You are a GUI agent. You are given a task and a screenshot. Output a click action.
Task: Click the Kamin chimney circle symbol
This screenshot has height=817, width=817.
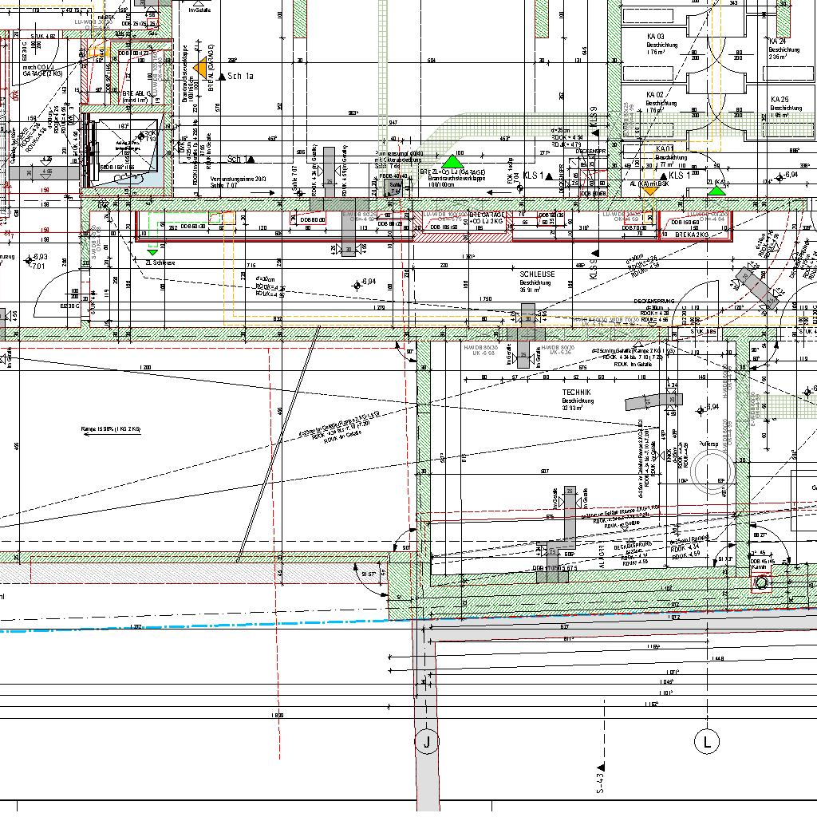[x=761, y=582]
